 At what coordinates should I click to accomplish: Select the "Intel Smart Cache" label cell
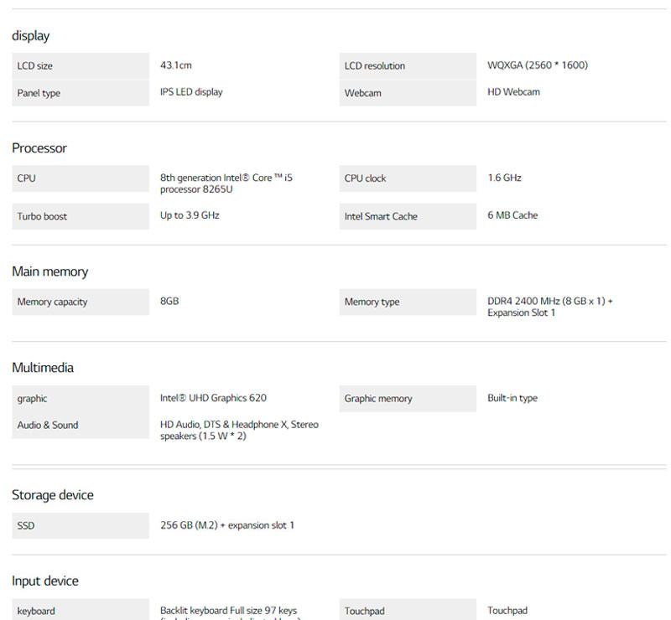(408, 216)
